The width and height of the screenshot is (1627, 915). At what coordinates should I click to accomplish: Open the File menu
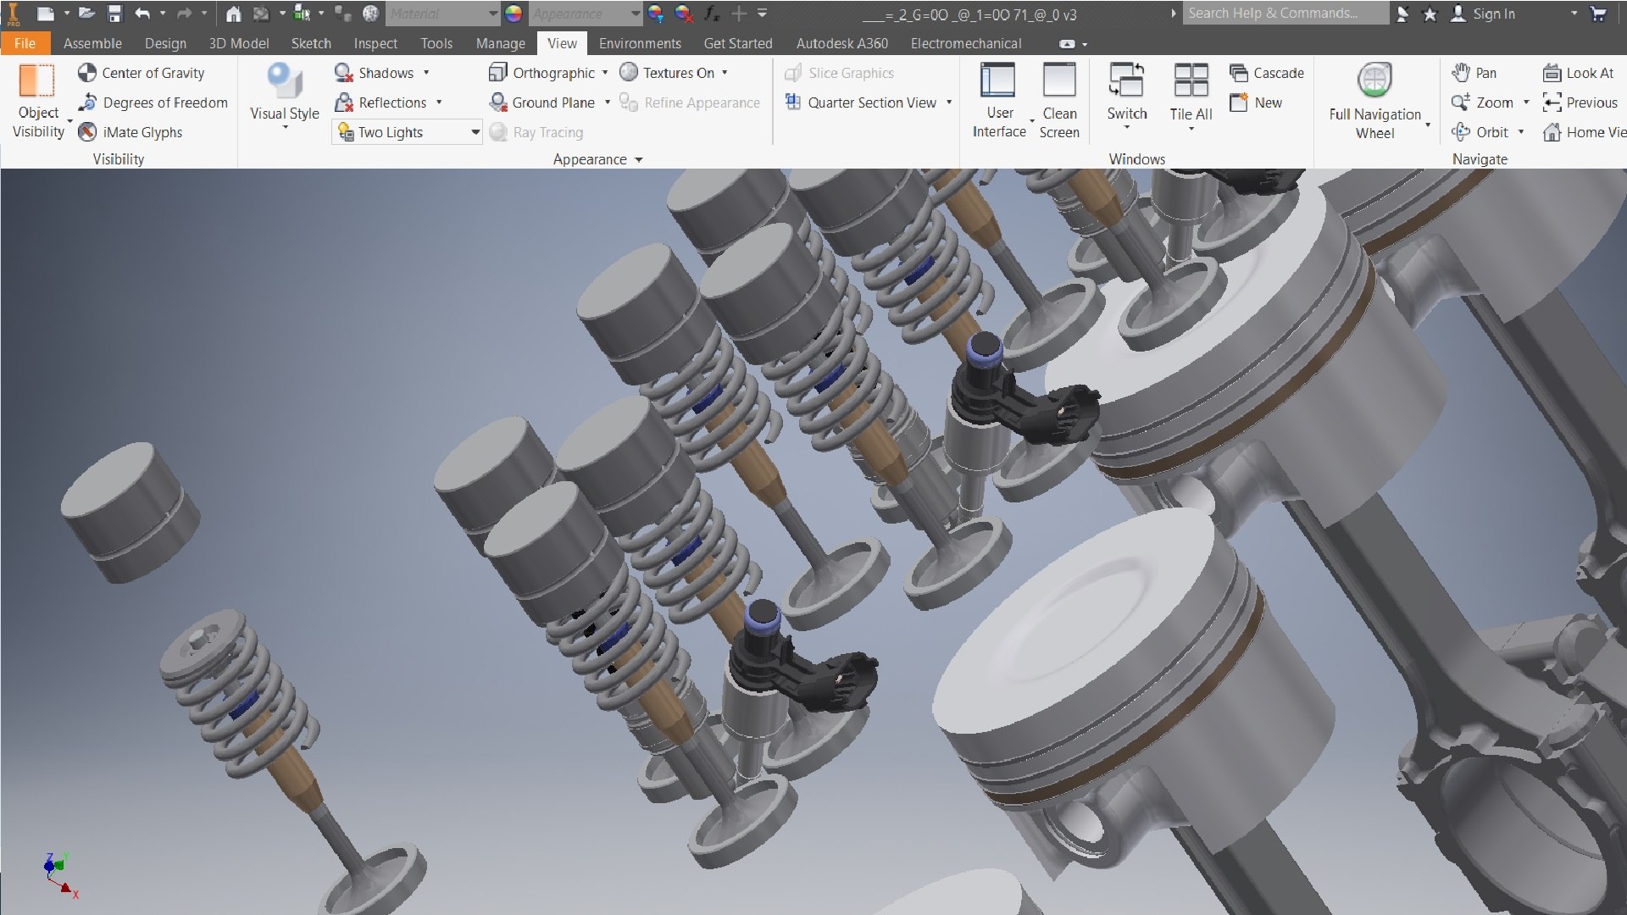click(x=25, y=43)
